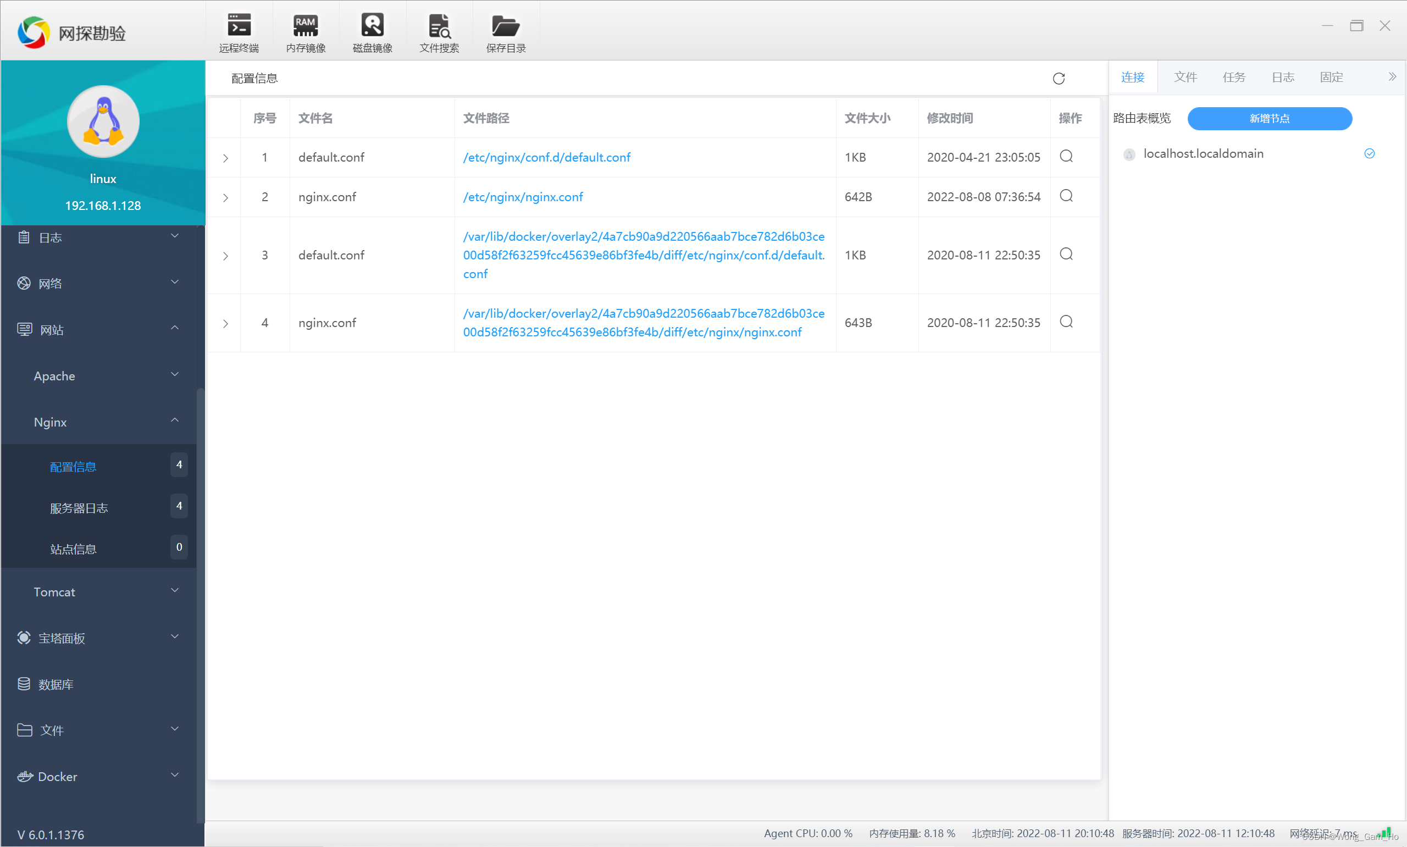Expand row 3 default.conf details
The width and height of the screenshot is (1407, 847).
[225, 256]
